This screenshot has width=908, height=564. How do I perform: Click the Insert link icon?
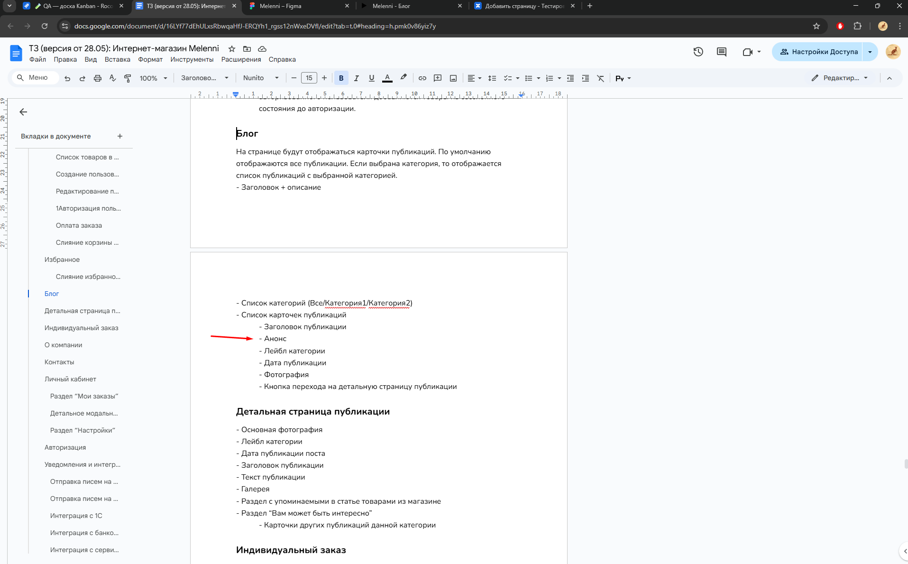pos(422,78)
